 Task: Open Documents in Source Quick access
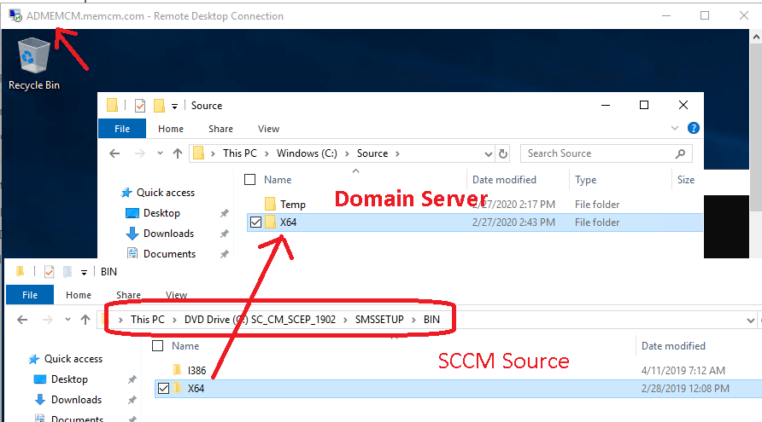[x=169, y=254]
